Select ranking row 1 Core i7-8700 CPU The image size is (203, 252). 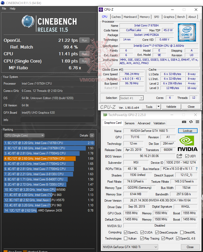point(49,143)
